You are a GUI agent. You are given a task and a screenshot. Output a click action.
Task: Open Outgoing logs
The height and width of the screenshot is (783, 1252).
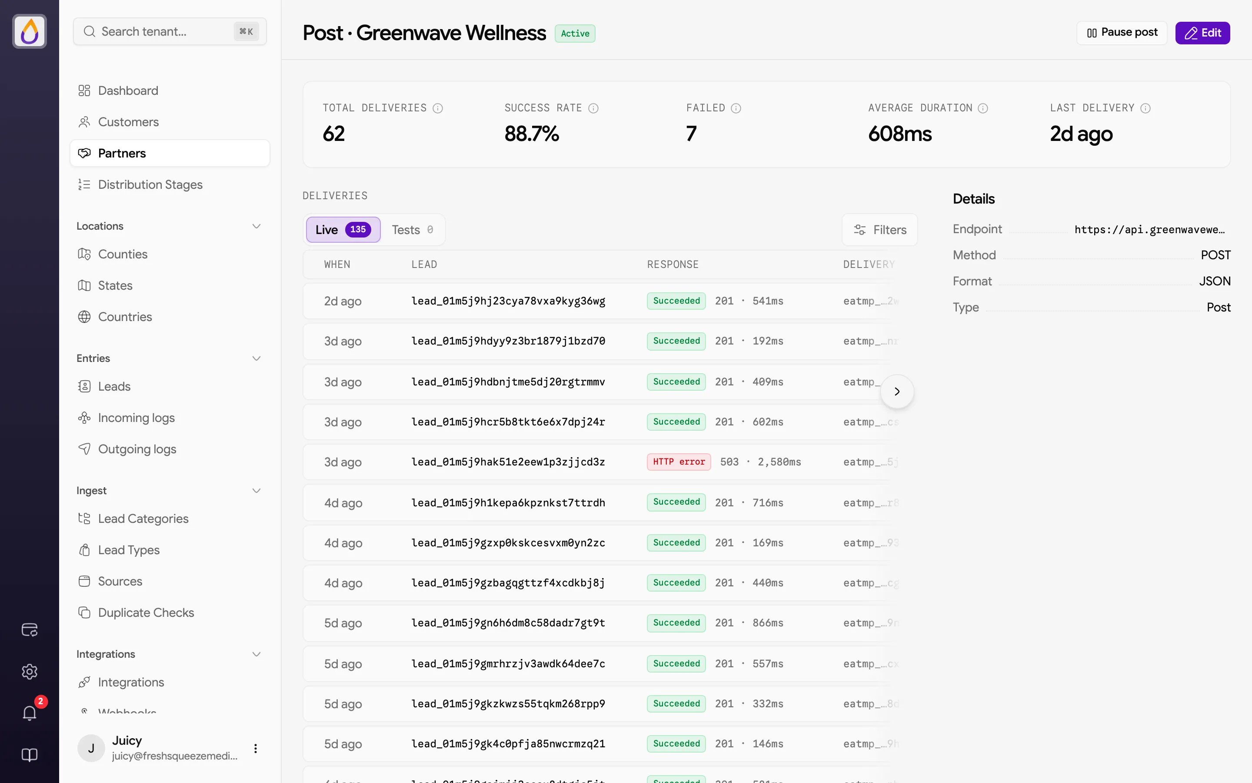pos(170,449)
